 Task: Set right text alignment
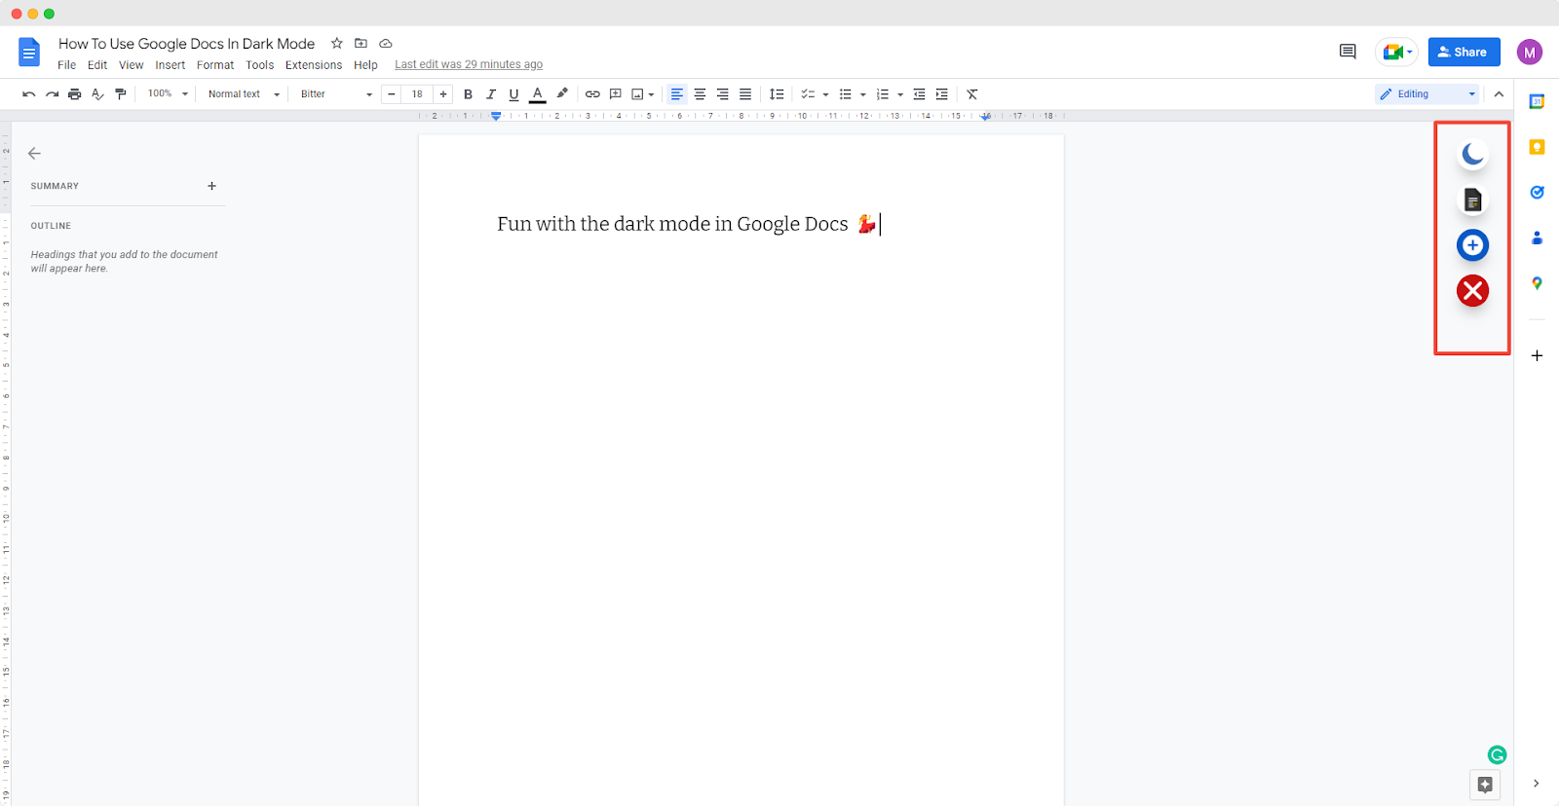(722, 94)
